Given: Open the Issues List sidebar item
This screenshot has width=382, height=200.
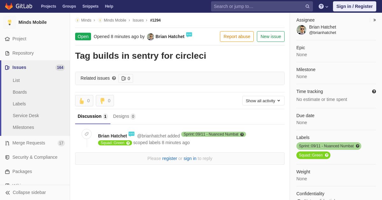Looking at the screenshot, I should point(16,80).
